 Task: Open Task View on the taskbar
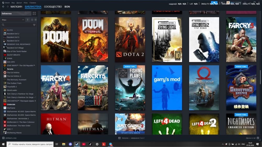57,144
